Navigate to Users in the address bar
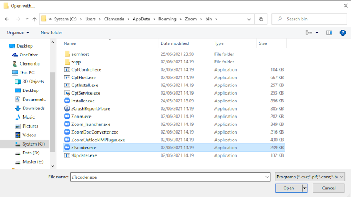 pyautogui.click(x=90, y=19)
